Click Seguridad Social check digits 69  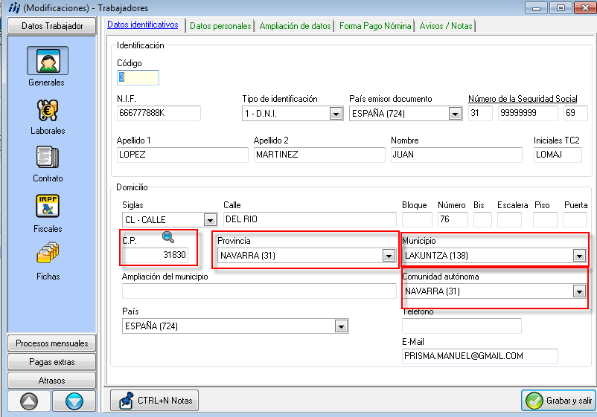coord(575,113)
